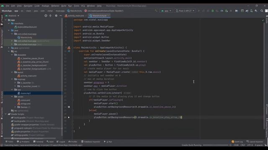Select the MainActivity.kt editor tab
The height and width of the screenshot is (150, 268).
coord(99,16)
